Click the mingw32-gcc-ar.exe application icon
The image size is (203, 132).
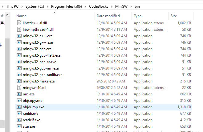[19, 62]
